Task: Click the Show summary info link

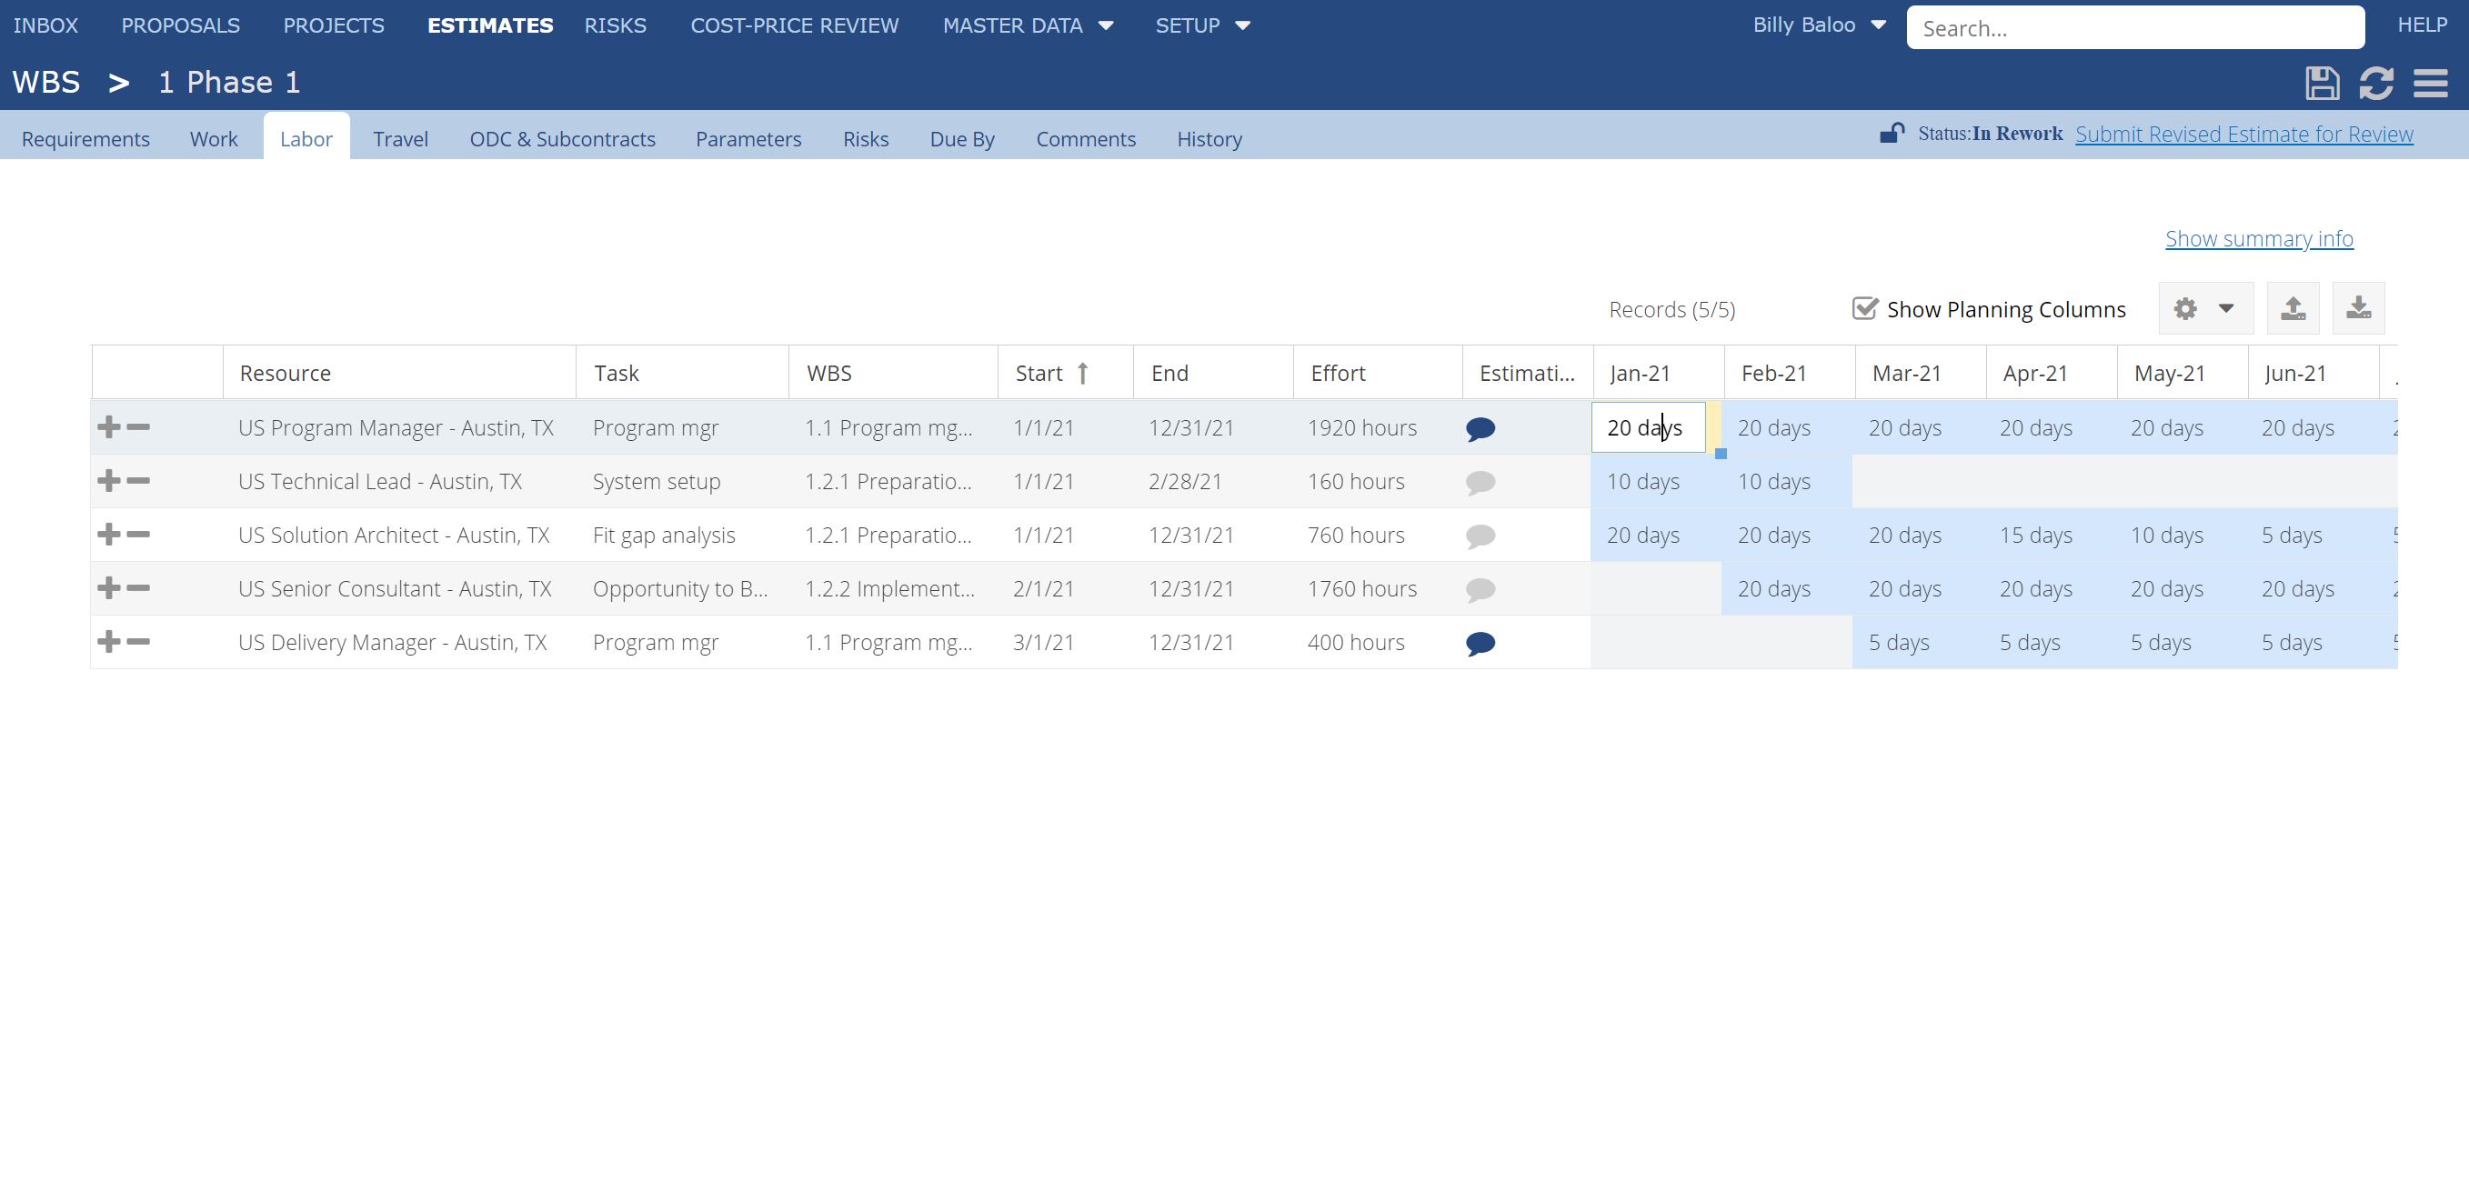Action: 2258,239
